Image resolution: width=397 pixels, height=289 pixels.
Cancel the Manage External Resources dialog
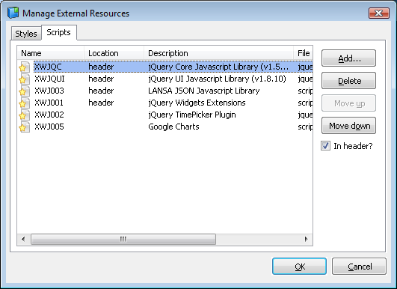(359, 267)
